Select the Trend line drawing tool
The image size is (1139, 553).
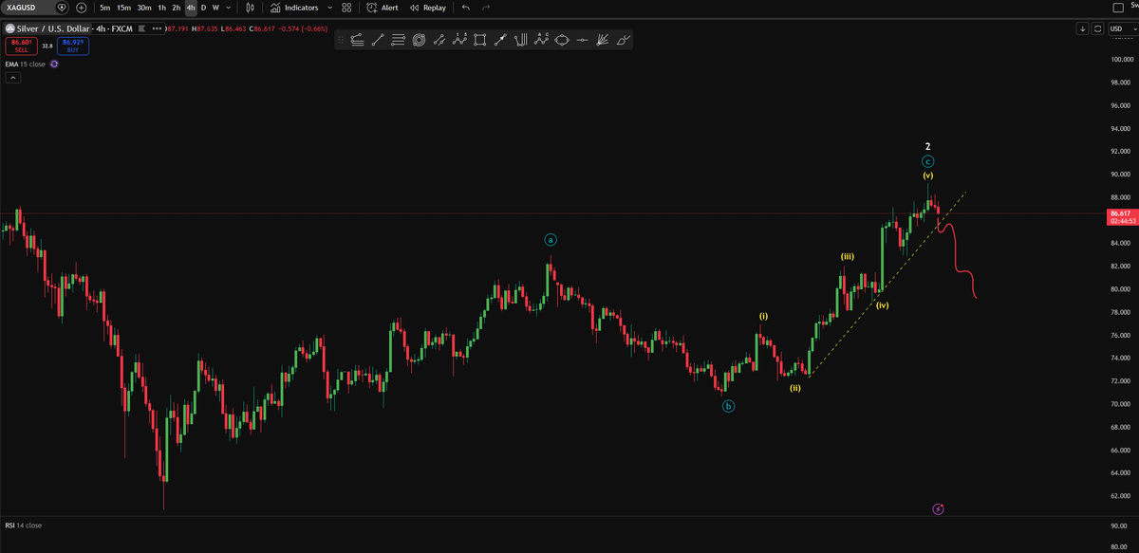[x=378, y=40]
